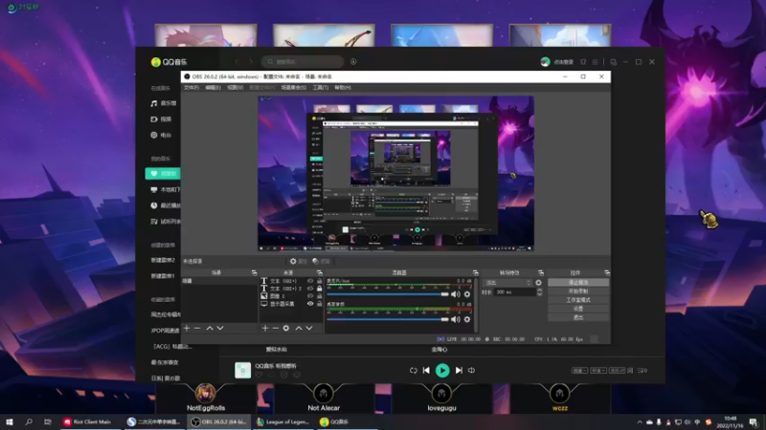Click the user avatar in QQ Music header
Viewport: 766px width, 430px height.
pos(545,62)
